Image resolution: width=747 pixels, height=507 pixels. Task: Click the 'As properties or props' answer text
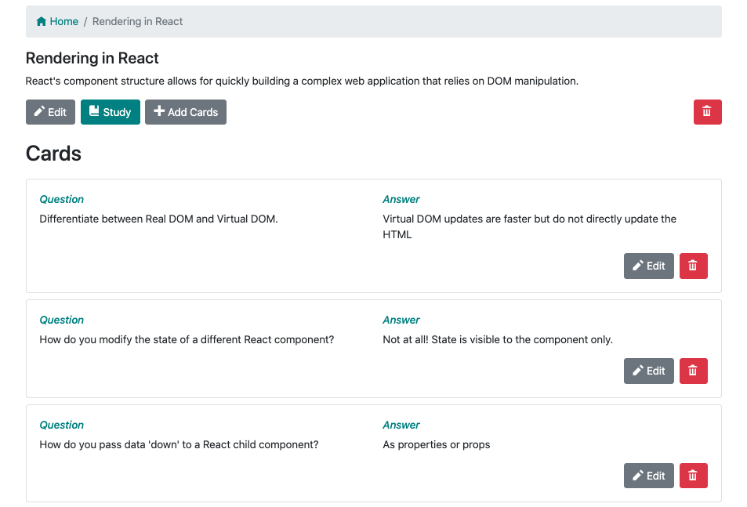point(437,445)
